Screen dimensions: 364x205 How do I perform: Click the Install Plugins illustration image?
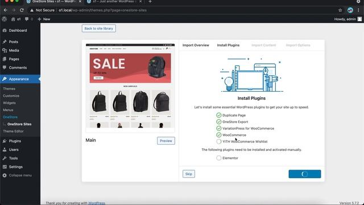pos(251,75)
